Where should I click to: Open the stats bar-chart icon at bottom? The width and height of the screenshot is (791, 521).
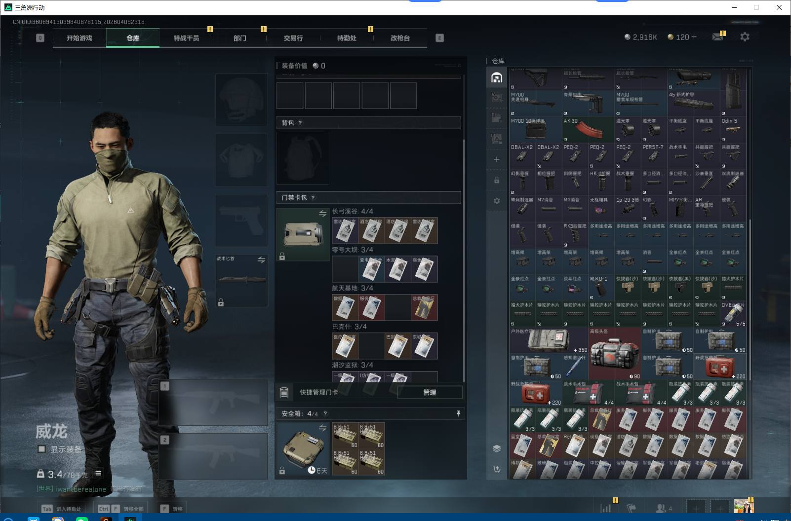(x=605, y=508)
